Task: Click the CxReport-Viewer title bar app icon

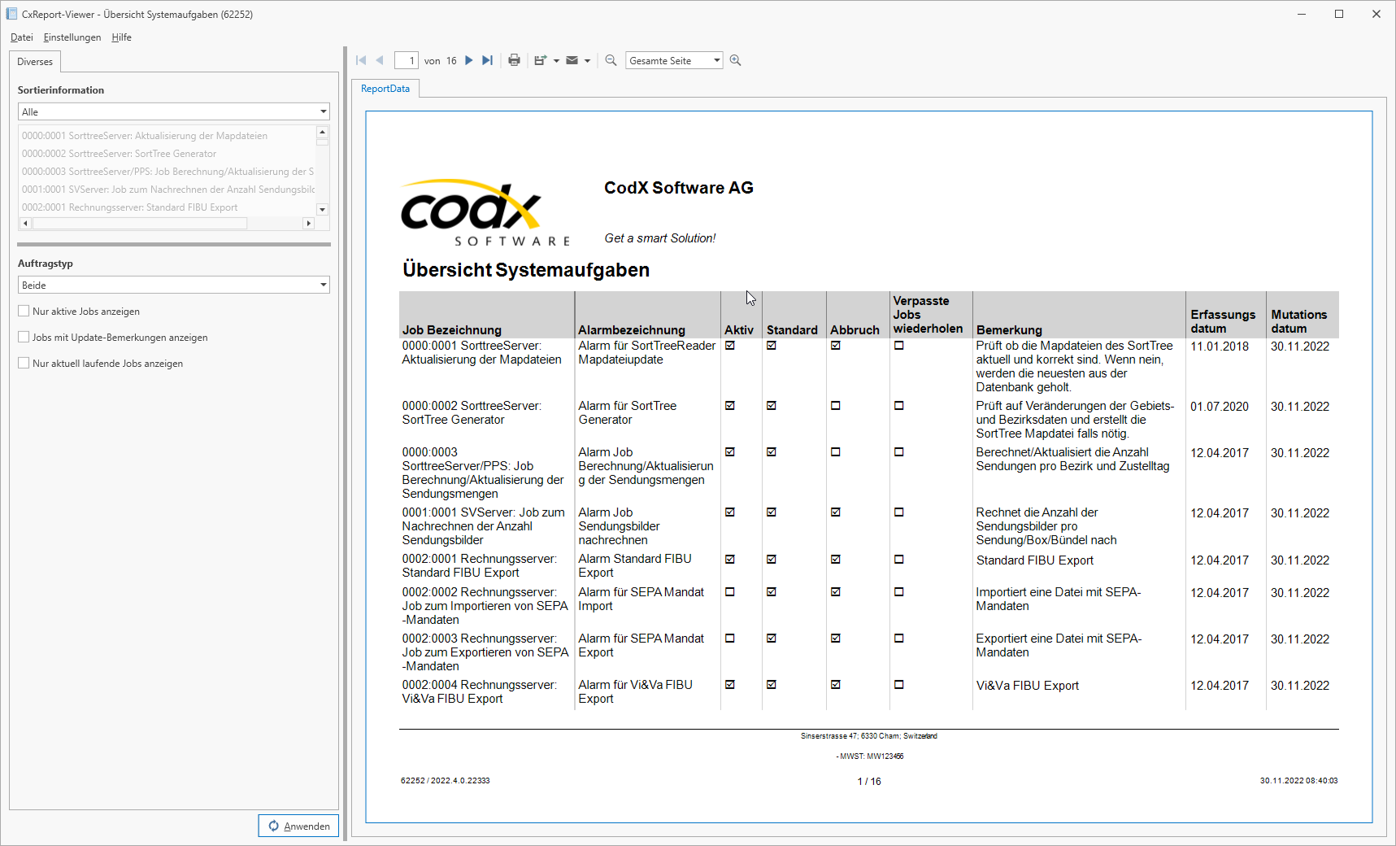Action: pyautogui.click(x=11, y=14)
